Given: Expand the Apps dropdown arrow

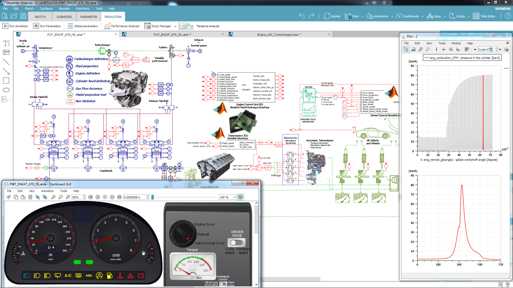Looking at the screenshot, I should pyautogui.click(x=445, y=16).
